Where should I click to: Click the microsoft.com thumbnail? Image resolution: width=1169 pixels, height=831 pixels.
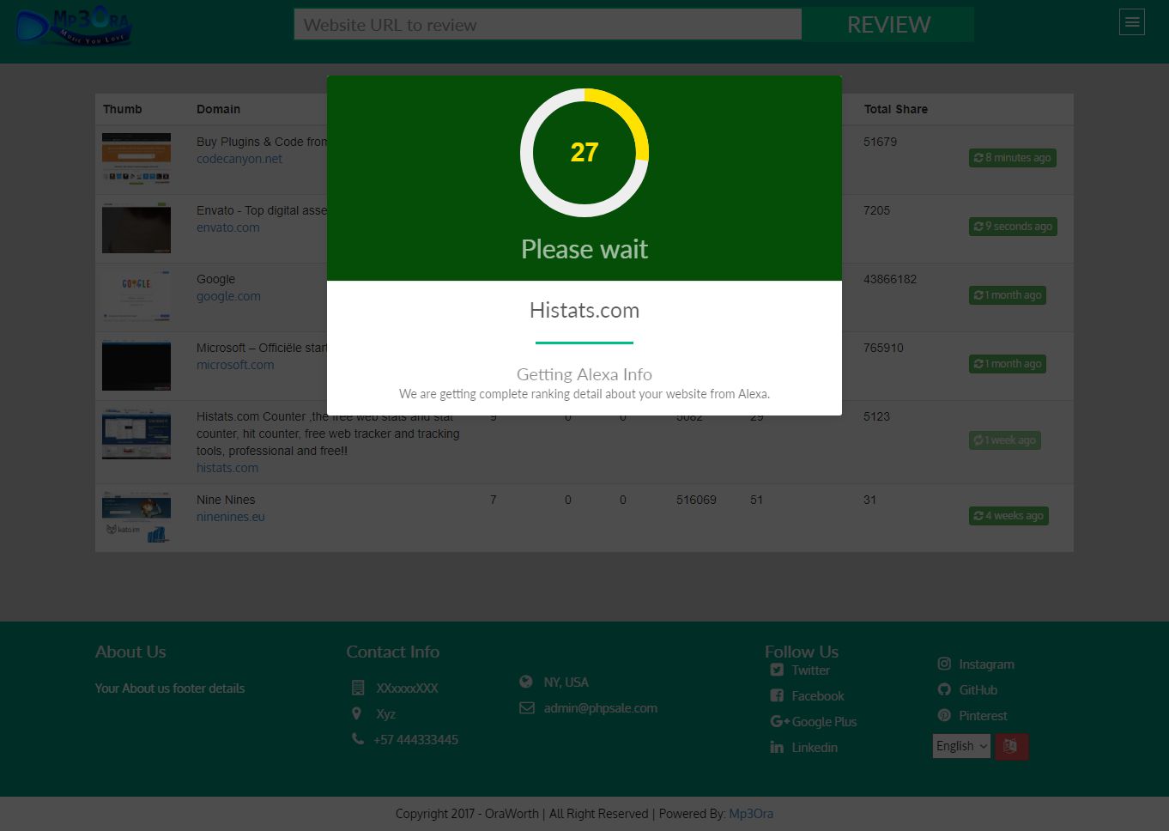[x=136, y=365]
